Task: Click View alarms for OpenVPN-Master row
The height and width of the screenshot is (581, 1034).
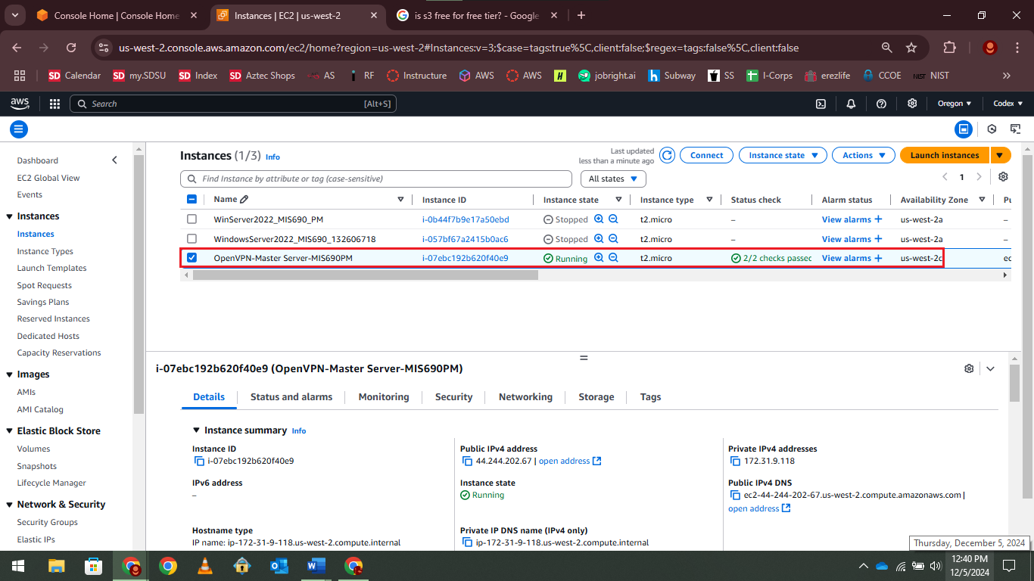Action: tap(852, 258)
